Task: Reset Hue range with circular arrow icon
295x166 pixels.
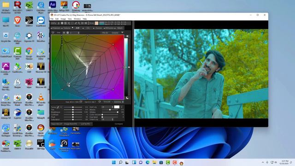Action: point(81,102)
